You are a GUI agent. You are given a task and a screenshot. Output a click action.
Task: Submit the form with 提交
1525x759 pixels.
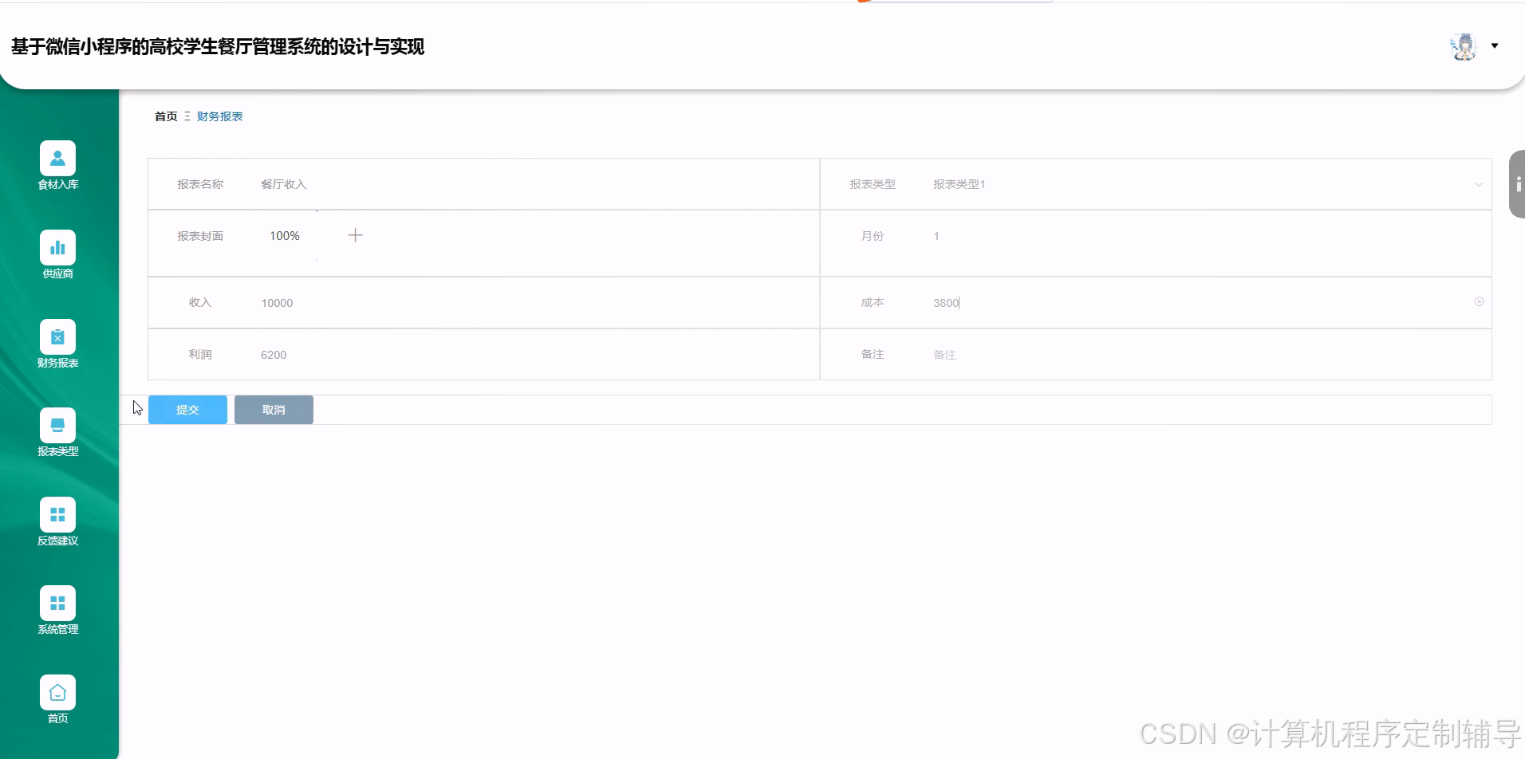click(187, 409)
